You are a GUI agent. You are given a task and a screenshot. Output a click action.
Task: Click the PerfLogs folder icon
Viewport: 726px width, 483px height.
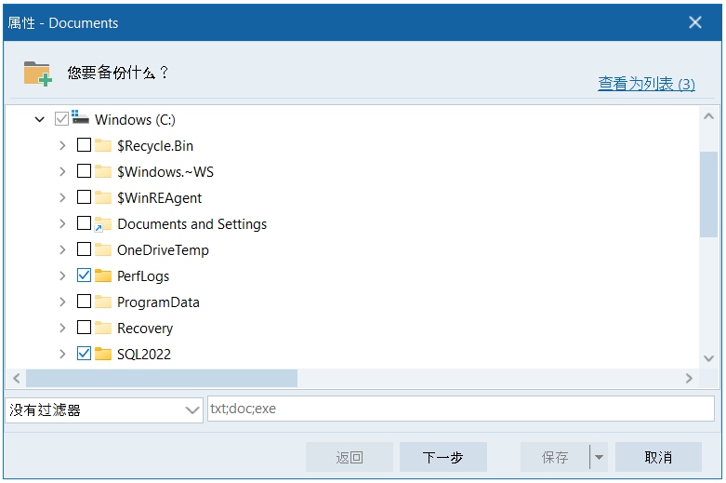coord(103,275)
